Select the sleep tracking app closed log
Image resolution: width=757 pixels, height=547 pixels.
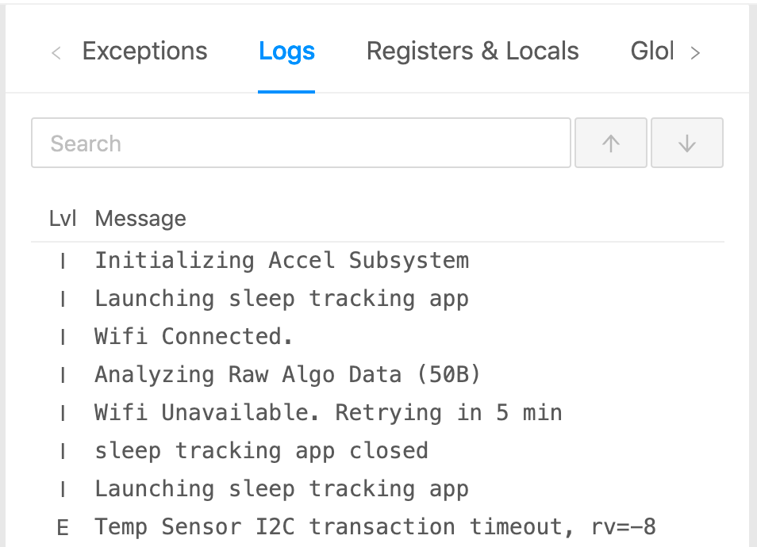[x=261, y=451]
